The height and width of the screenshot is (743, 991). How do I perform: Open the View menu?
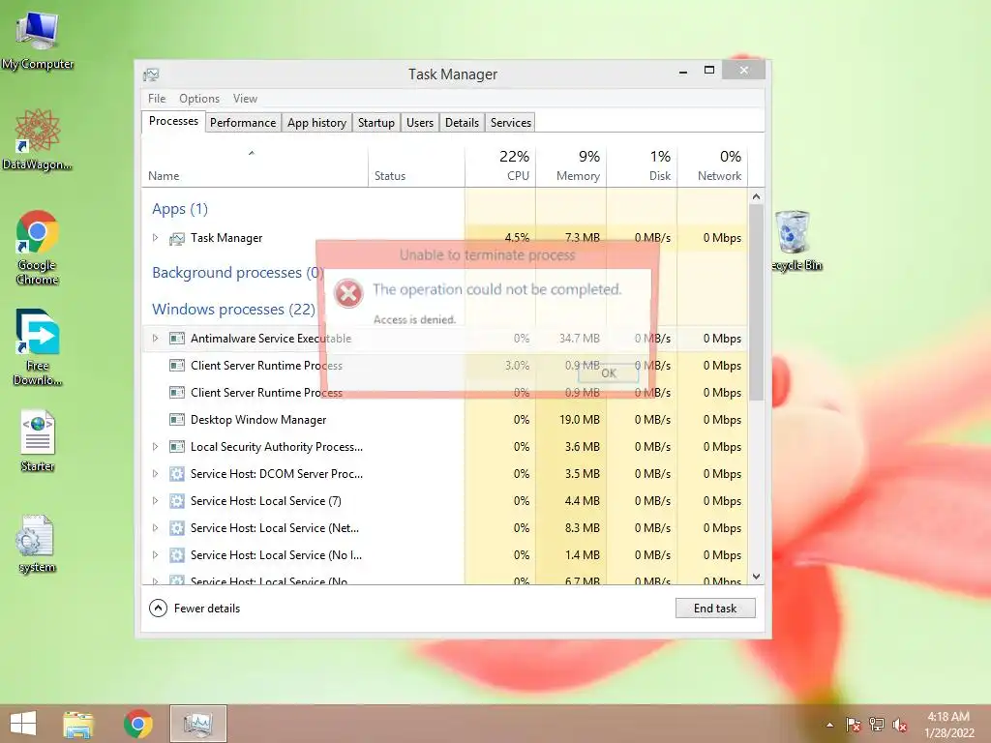tap(245, 99)
